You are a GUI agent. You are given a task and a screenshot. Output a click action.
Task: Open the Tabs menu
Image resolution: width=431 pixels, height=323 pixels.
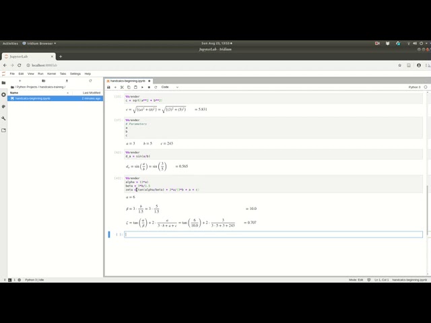[63, 74]
